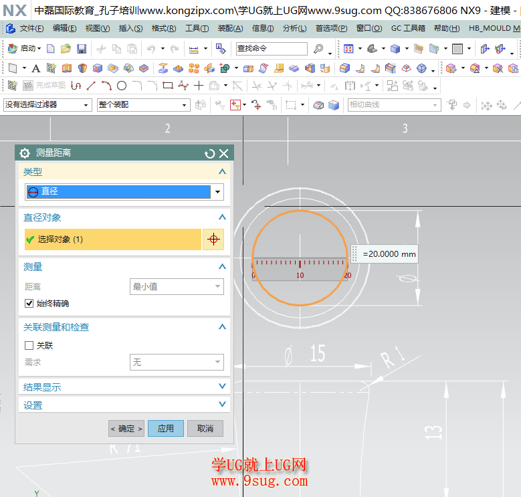Open the 需求 无 dropdown
Screen dimensions: 521x497
[x=177, y=362]
